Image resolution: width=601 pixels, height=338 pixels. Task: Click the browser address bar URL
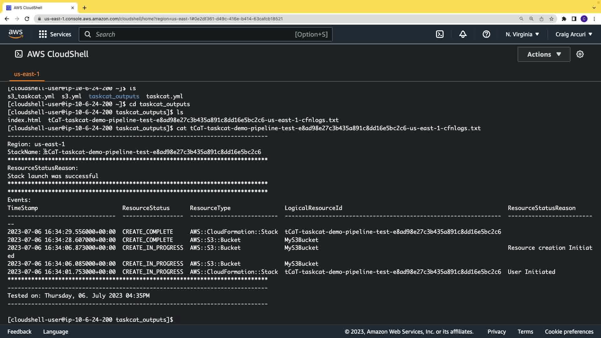(x=163, y=19)
